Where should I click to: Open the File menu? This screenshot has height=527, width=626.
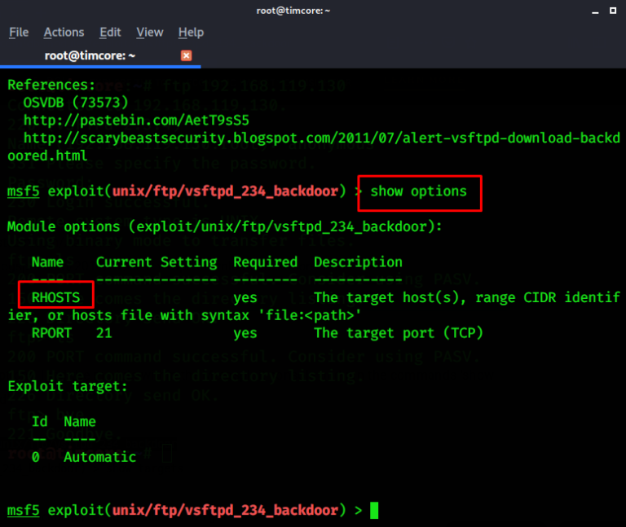19,32
